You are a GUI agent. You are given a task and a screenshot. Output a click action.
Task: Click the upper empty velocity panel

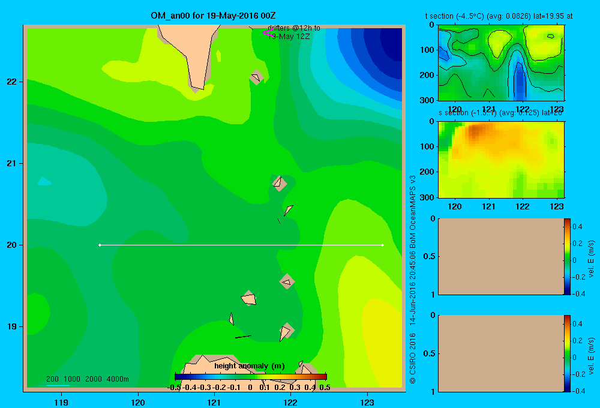501,256
